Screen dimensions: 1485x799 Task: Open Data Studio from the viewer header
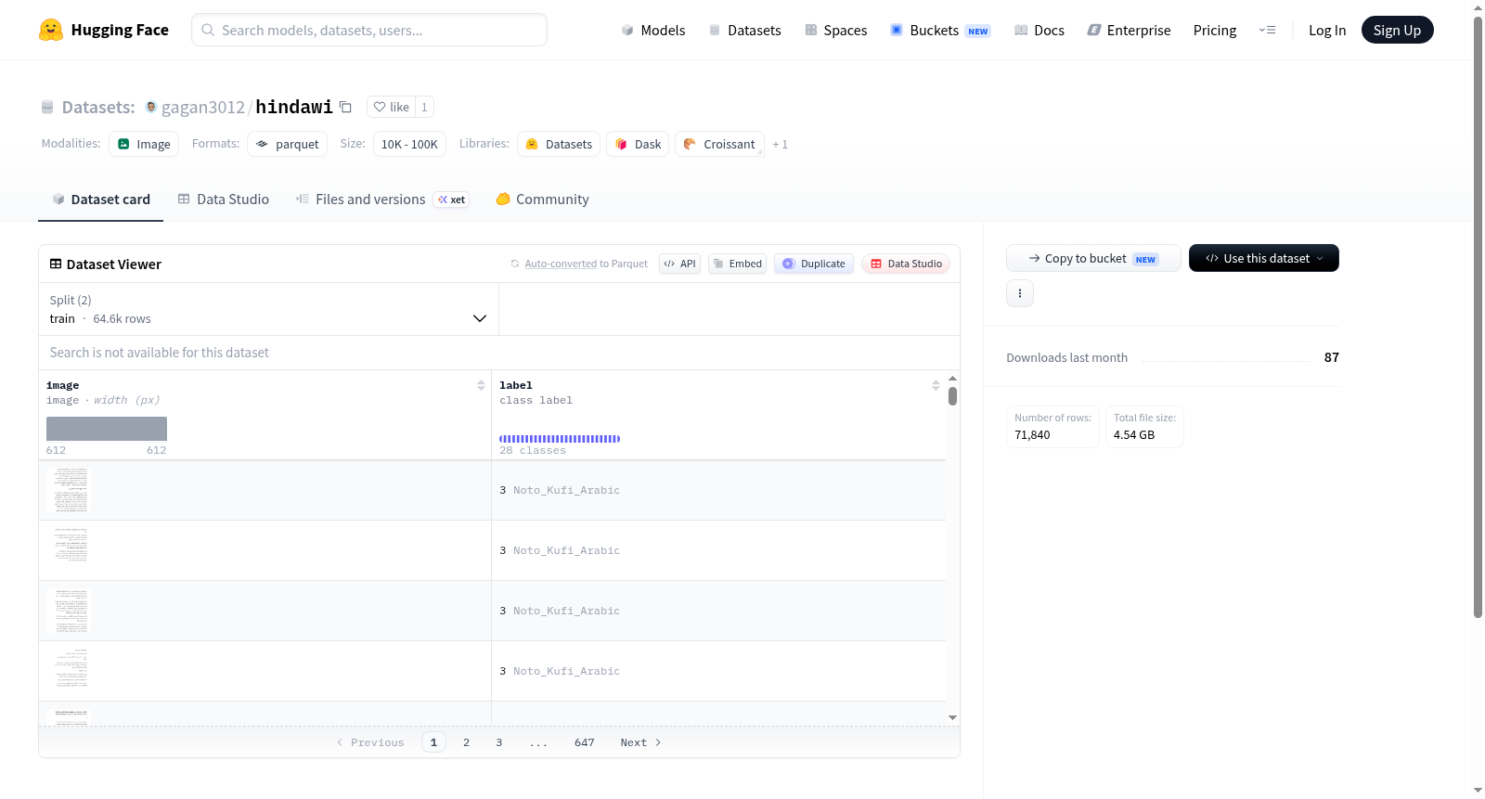coord(906,264)
